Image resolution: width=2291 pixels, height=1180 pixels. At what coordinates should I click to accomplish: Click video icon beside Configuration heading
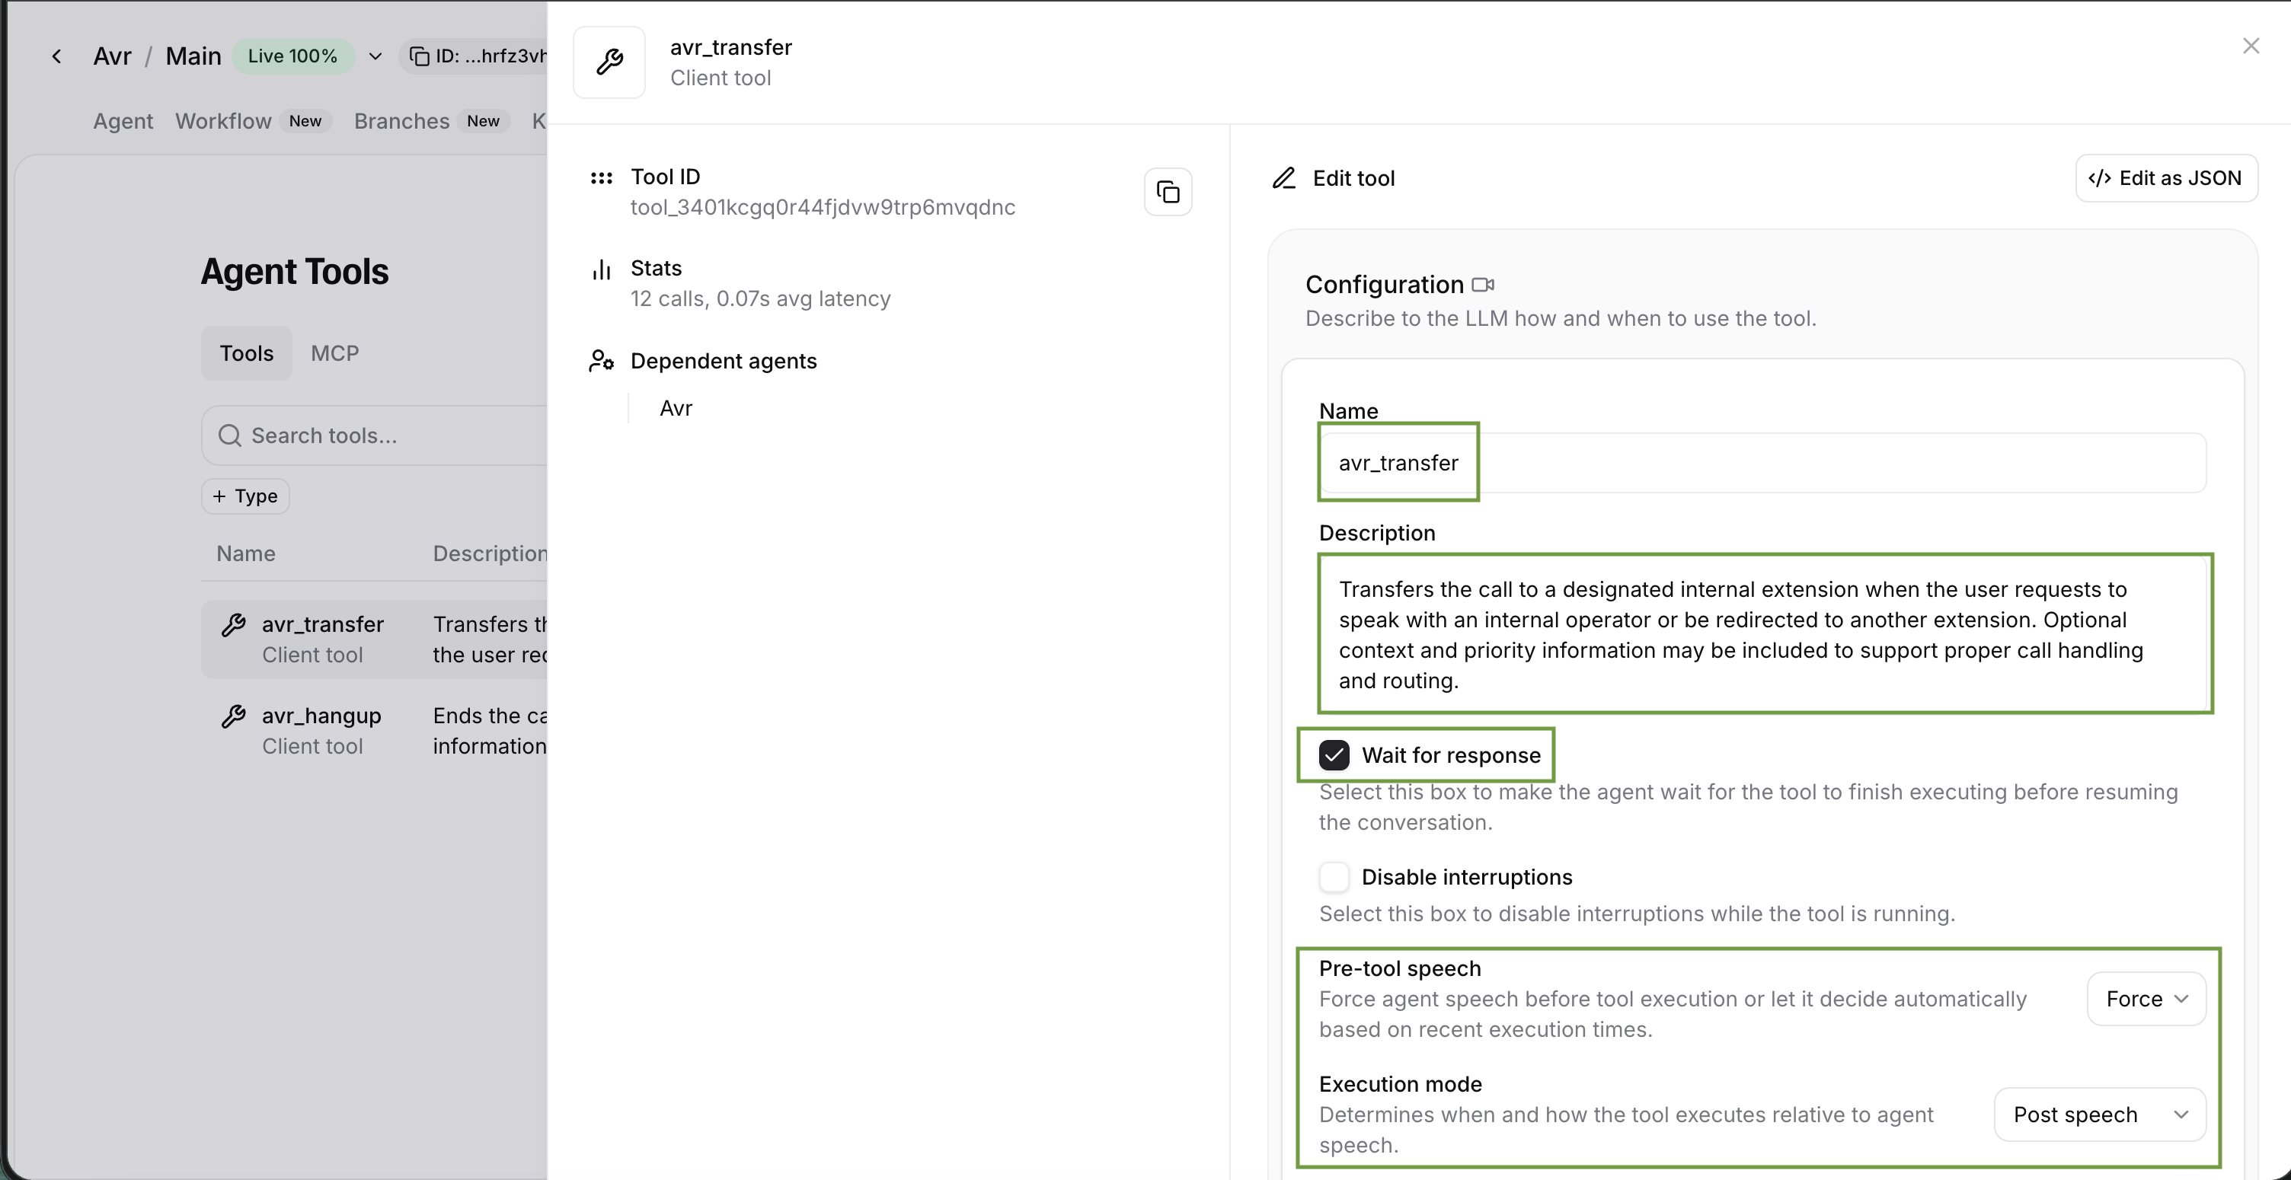point(1483,285)
